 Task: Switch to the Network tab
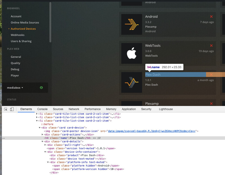pos(74,109)
